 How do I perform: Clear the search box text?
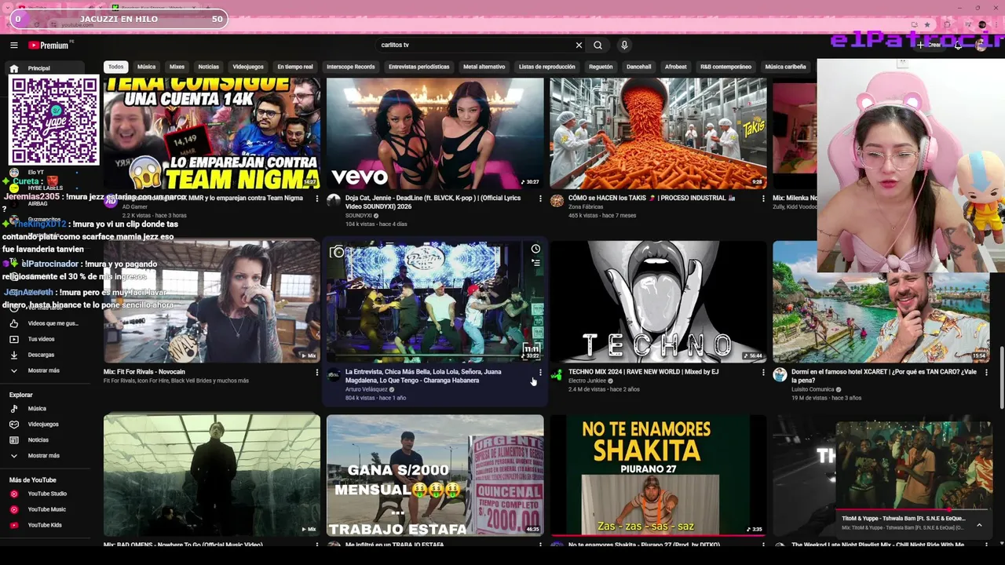579,46
